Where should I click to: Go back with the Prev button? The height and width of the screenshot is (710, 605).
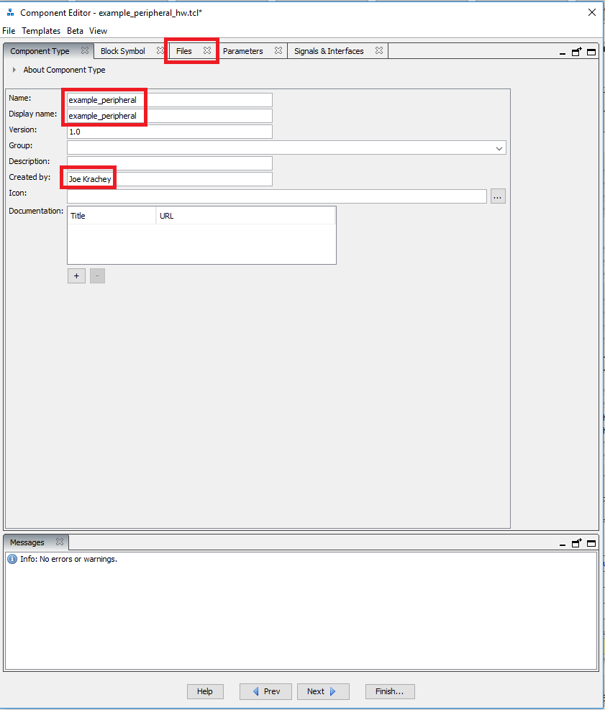pyautogui.click(x=265, y=691)
